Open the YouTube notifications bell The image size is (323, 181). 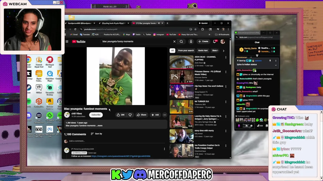coord(214,41)
